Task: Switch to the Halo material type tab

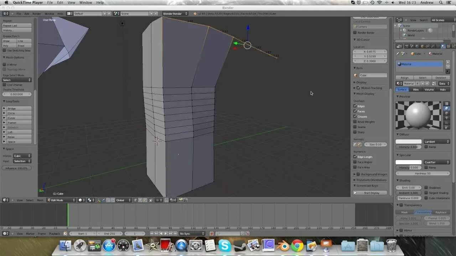Action: (443, 90)
